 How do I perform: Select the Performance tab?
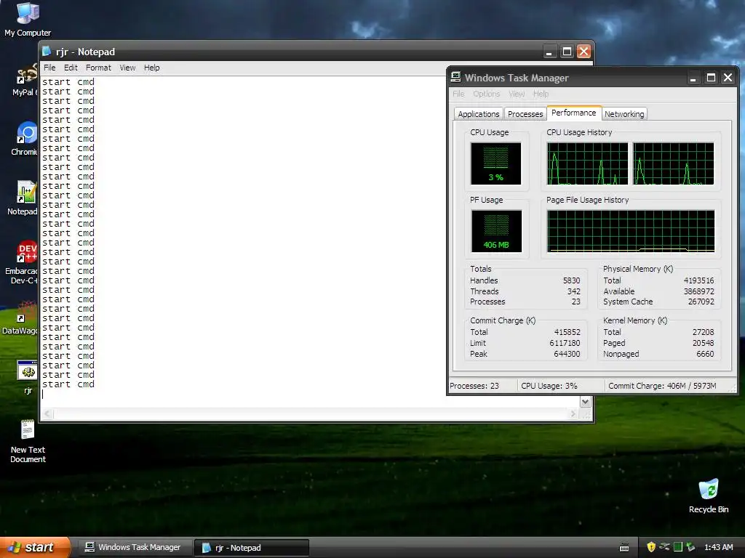[573, 113]
